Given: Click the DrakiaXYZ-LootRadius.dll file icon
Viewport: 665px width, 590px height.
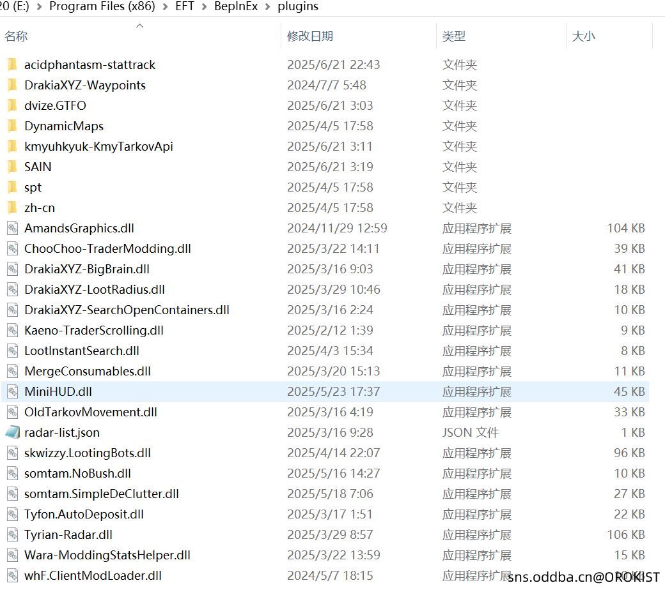Looking at the screenshot, I should point(13,289).
